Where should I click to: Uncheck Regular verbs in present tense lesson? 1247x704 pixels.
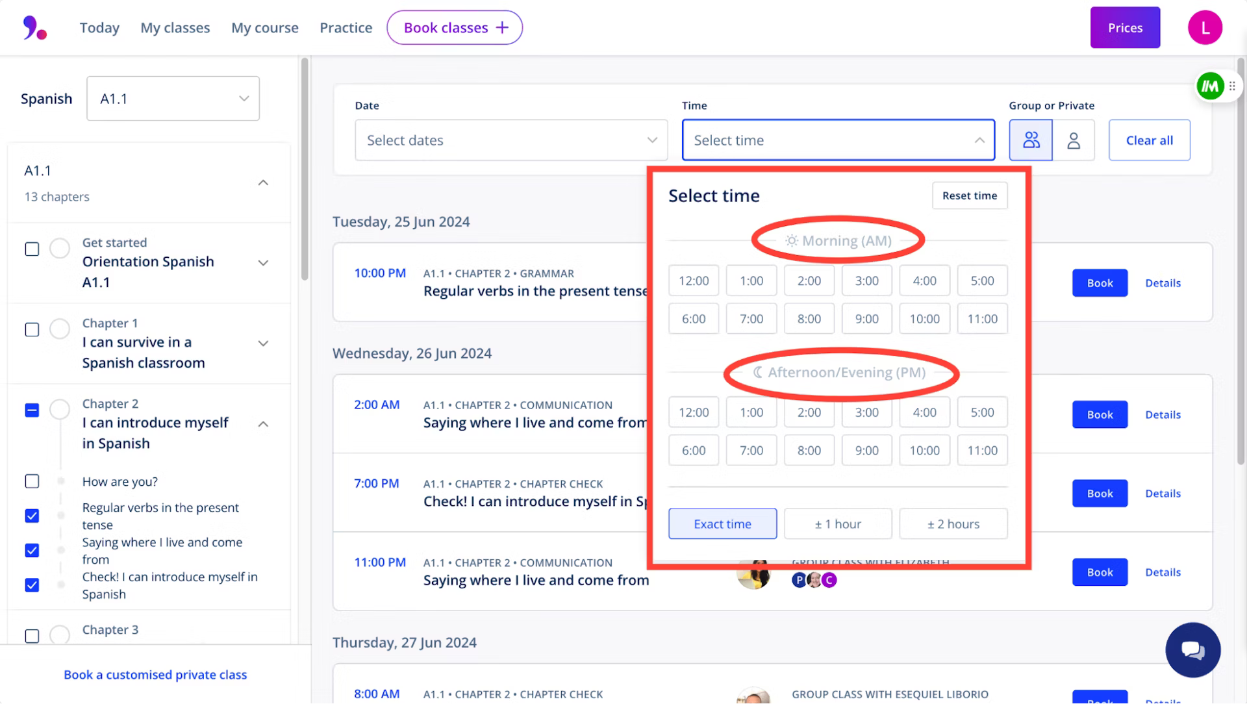(x=32, y=516)
